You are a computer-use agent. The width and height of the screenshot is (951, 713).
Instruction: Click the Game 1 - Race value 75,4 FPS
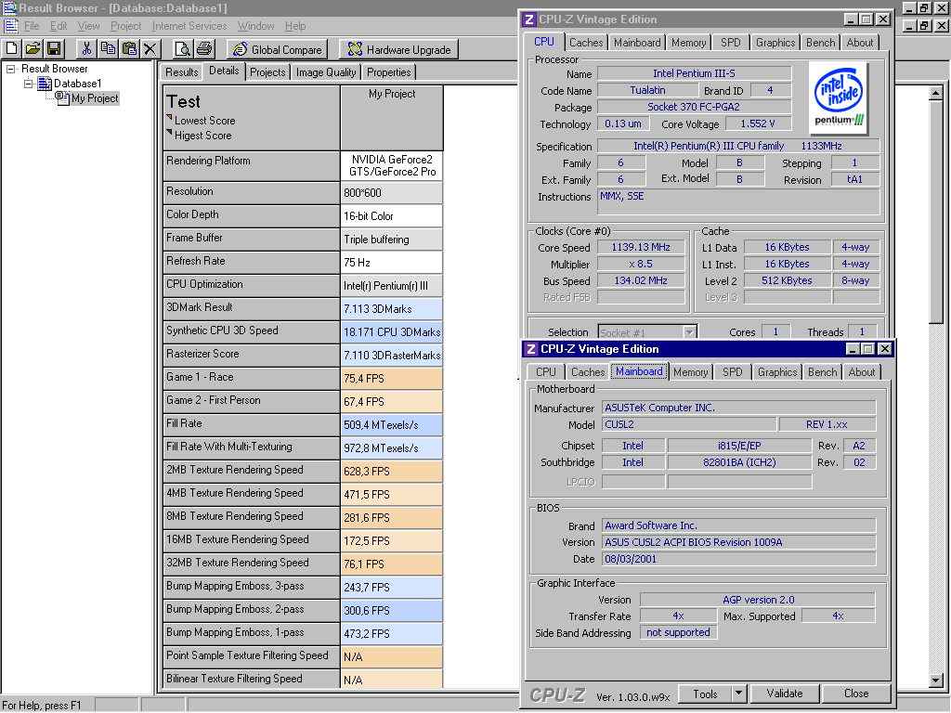[392, 379]
